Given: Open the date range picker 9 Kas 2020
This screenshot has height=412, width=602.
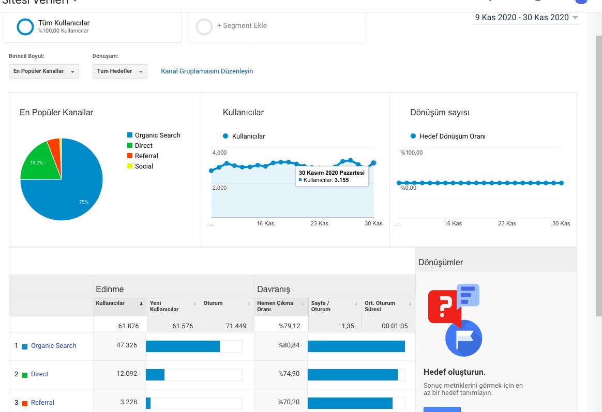Looking at the screenshot, I should (x=526, y=18).
